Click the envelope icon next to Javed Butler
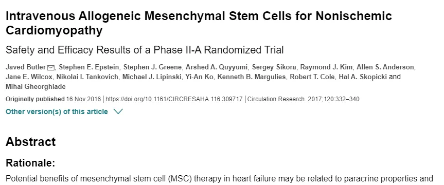Viewport: 444px width, 185px height. pos(51,67)
